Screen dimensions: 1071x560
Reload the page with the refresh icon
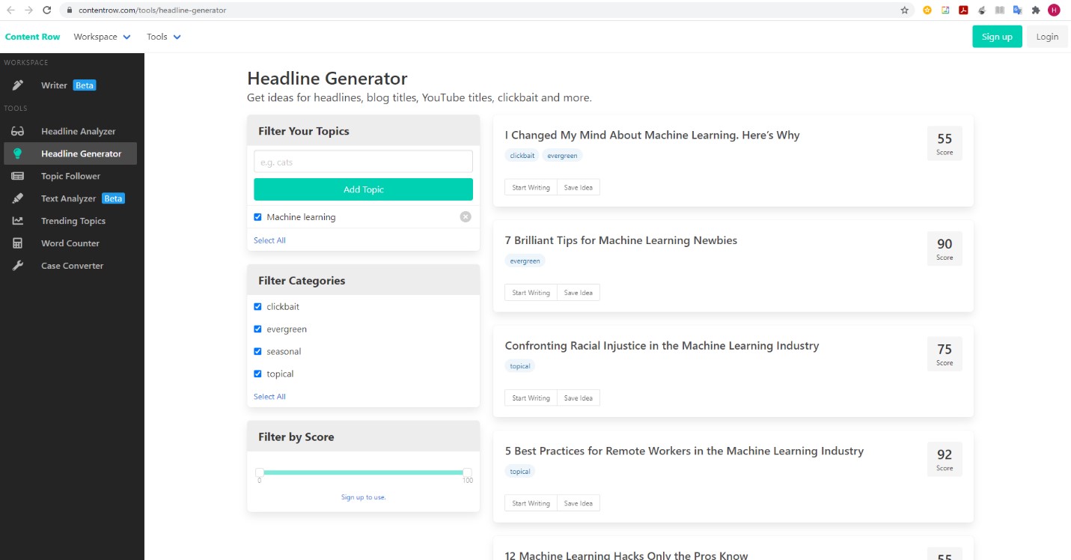(47, 10)
